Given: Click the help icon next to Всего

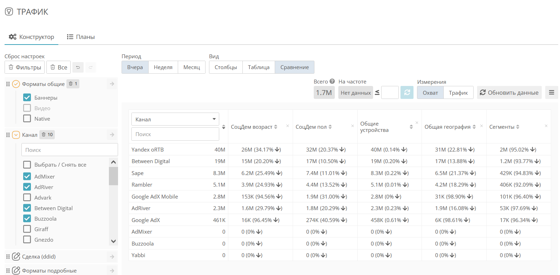Looking at the screenshot, I should coord(332,81).
